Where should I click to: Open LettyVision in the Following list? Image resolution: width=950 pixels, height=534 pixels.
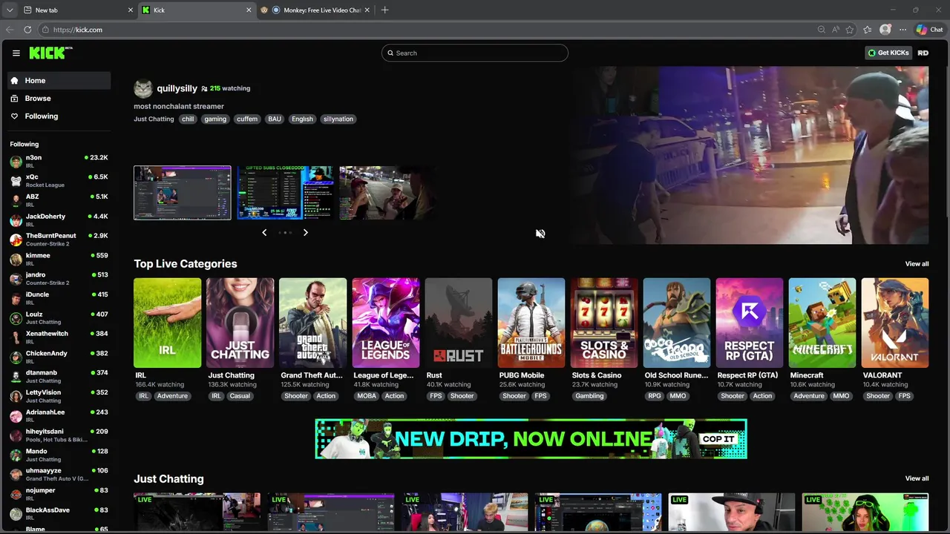59,396
